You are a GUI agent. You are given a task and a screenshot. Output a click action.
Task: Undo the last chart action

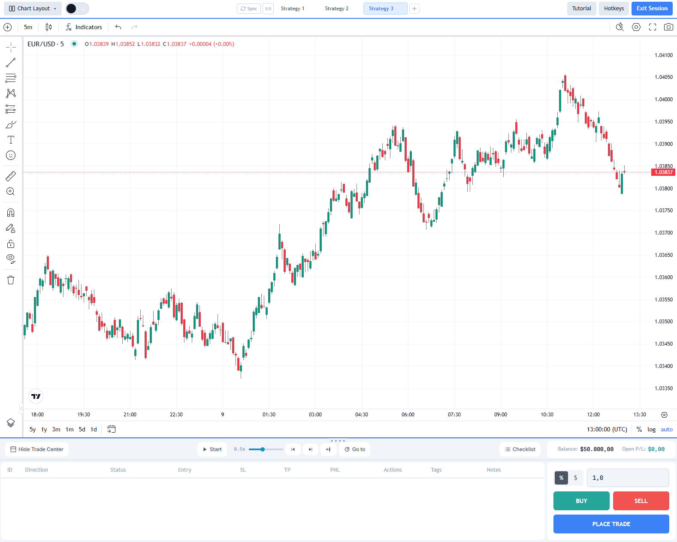[118, 27]
